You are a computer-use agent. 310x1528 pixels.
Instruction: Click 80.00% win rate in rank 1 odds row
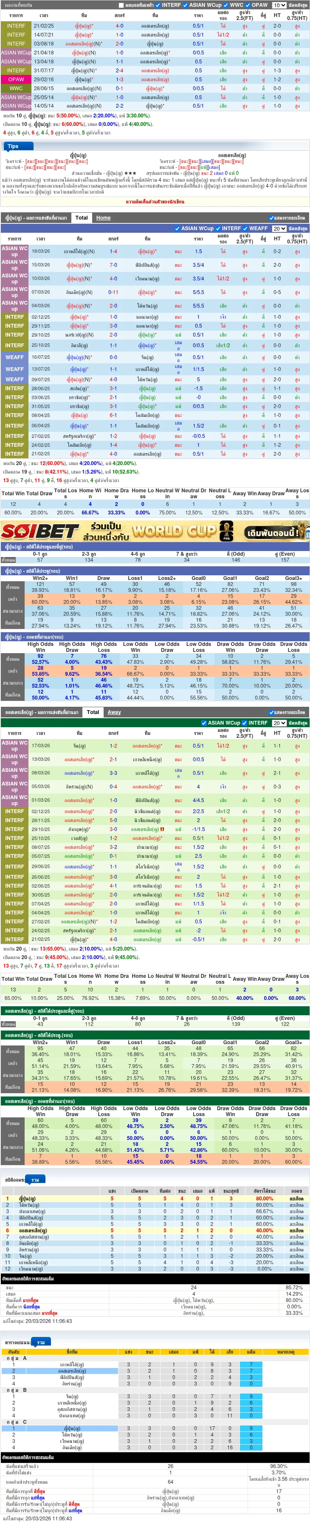[265, 1199]
